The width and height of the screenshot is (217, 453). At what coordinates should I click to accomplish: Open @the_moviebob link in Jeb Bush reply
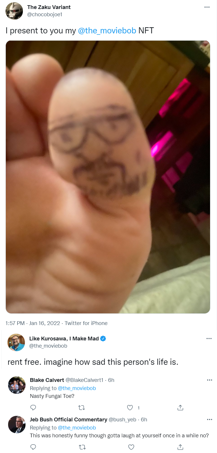point(77,428)
